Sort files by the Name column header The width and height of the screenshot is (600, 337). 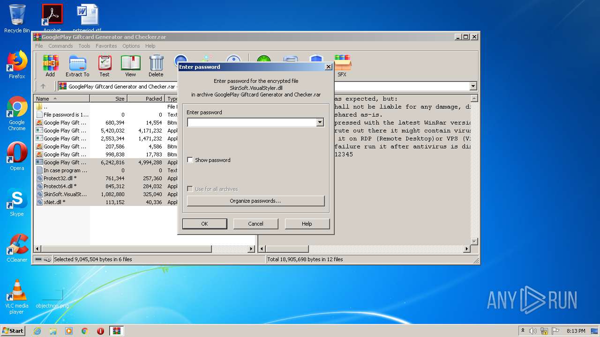point(62,99)
